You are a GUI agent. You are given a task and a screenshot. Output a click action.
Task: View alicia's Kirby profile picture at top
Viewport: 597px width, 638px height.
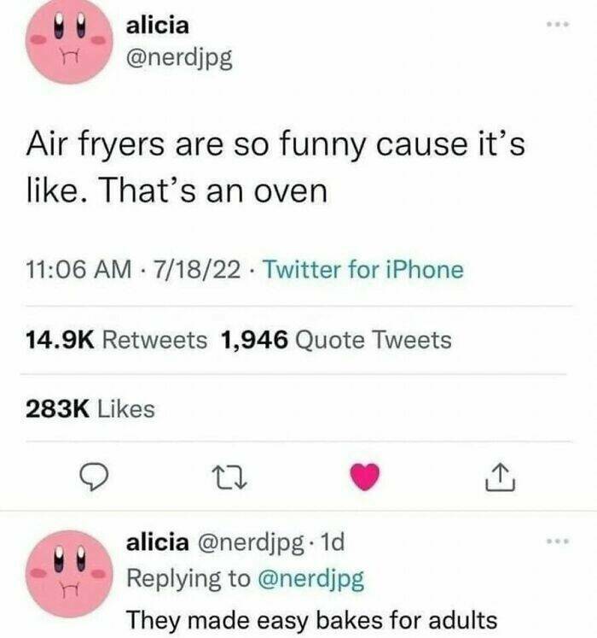click(x=68, y=42)
